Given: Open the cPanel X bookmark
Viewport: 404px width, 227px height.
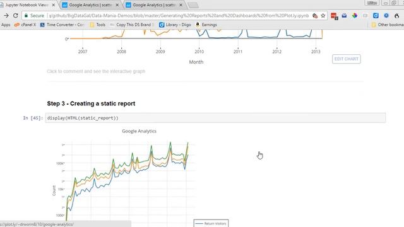Looking at the screenshot, I should click(25, 25).
